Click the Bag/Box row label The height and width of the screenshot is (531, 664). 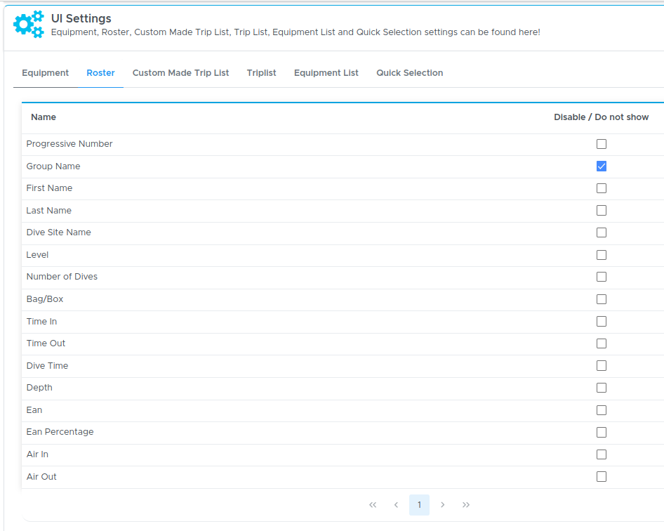pyautogui.click(x=45, y=299)
